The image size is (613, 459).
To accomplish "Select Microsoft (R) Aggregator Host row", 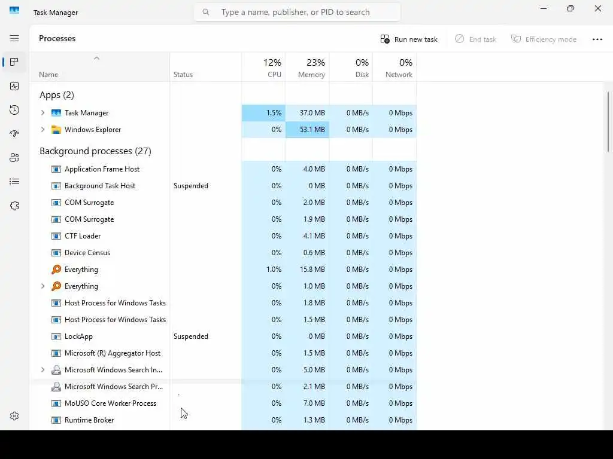I will tap(223, 353).
